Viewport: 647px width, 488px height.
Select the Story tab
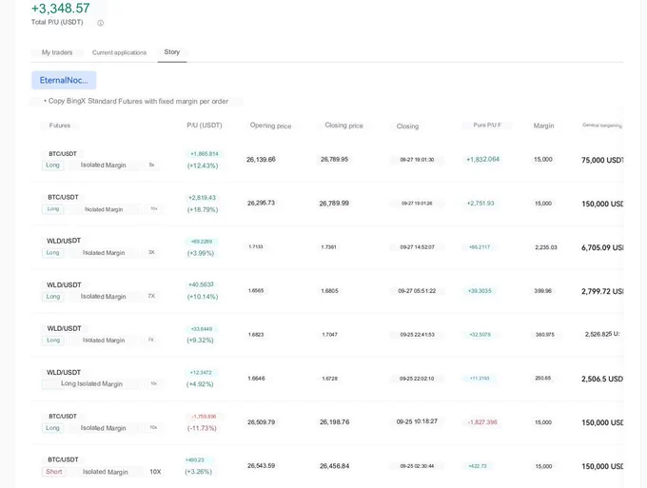coord(172,52)
